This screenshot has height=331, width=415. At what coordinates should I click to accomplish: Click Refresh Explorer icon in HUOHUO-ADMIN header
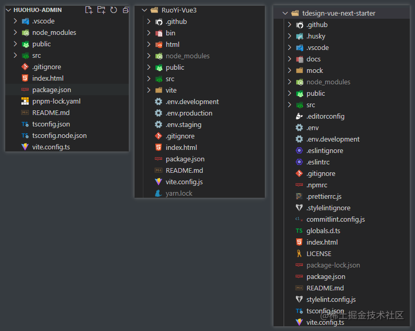point(114,10)
